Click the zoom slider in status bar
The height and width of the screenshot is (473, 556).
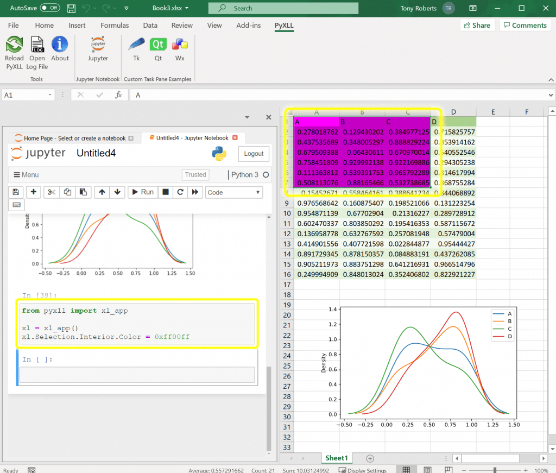click(495, 470)
